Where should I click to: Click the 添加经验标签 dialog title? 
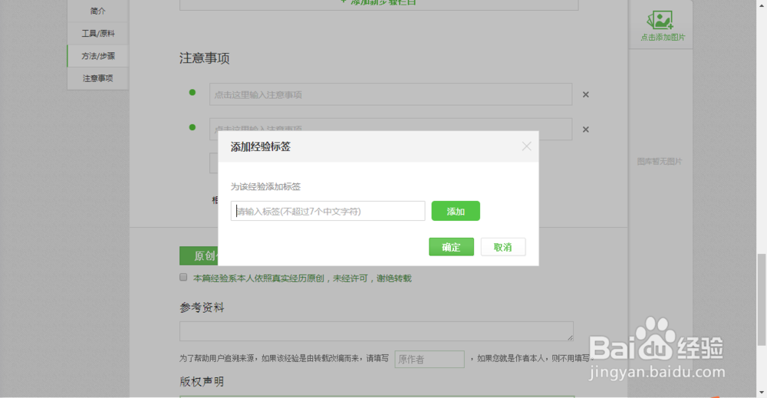[x=261, y=146]
